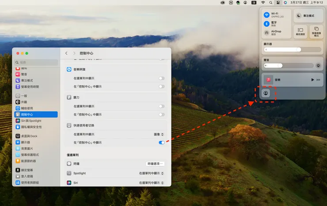Open Energy Saver (能源節約器) in sidebar
This screenshot has width=327, height=206.
click(36, 161)
